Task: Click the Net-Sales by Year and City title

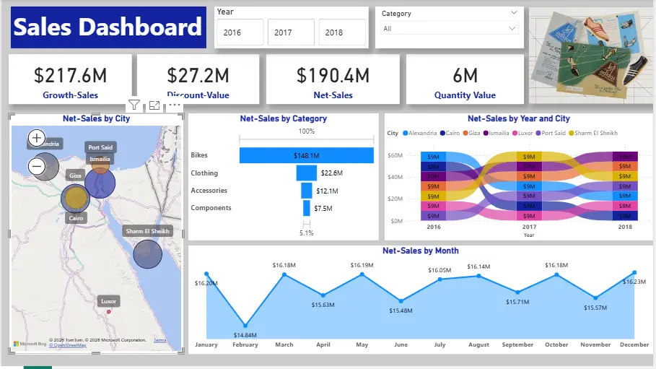Action: coord(519,118)
